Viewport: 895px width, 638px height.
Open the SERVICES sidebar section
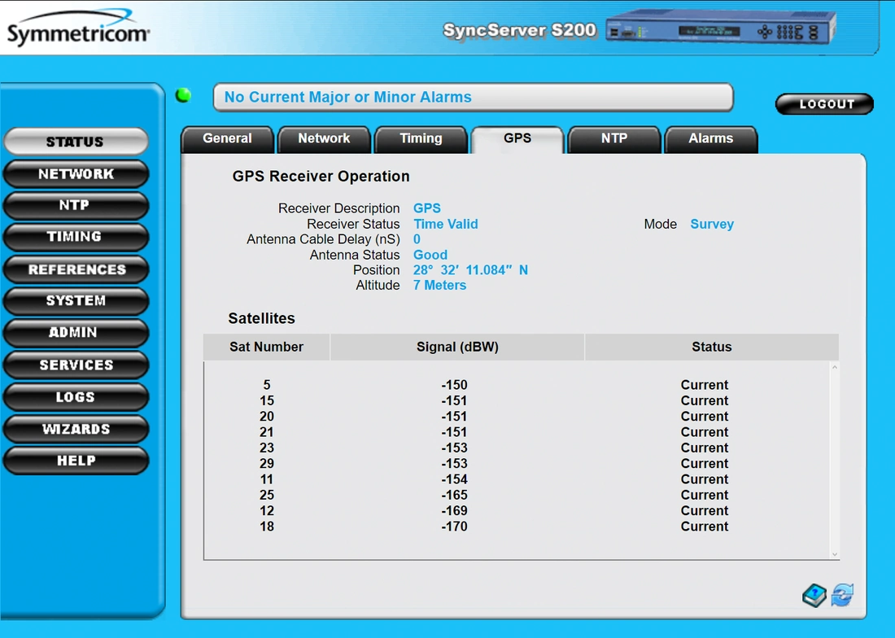[x=76, y=365]
